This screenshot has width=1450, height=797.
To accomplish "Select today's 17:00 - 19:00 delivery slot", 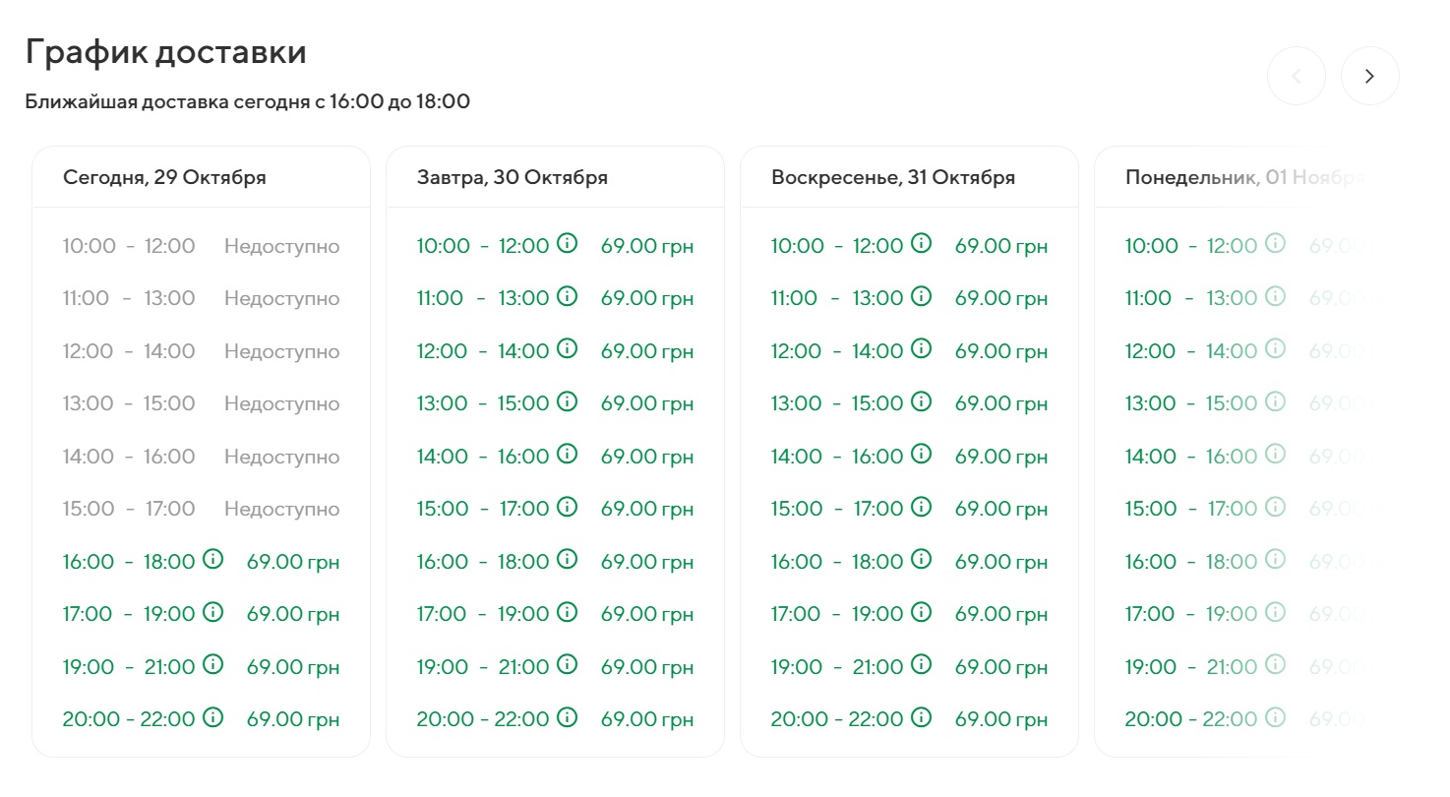I will coord(129,614).
